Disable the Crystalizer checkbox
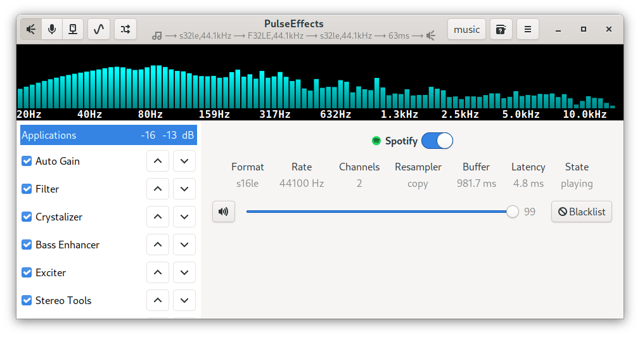The image size is (640, 337). 27,217
